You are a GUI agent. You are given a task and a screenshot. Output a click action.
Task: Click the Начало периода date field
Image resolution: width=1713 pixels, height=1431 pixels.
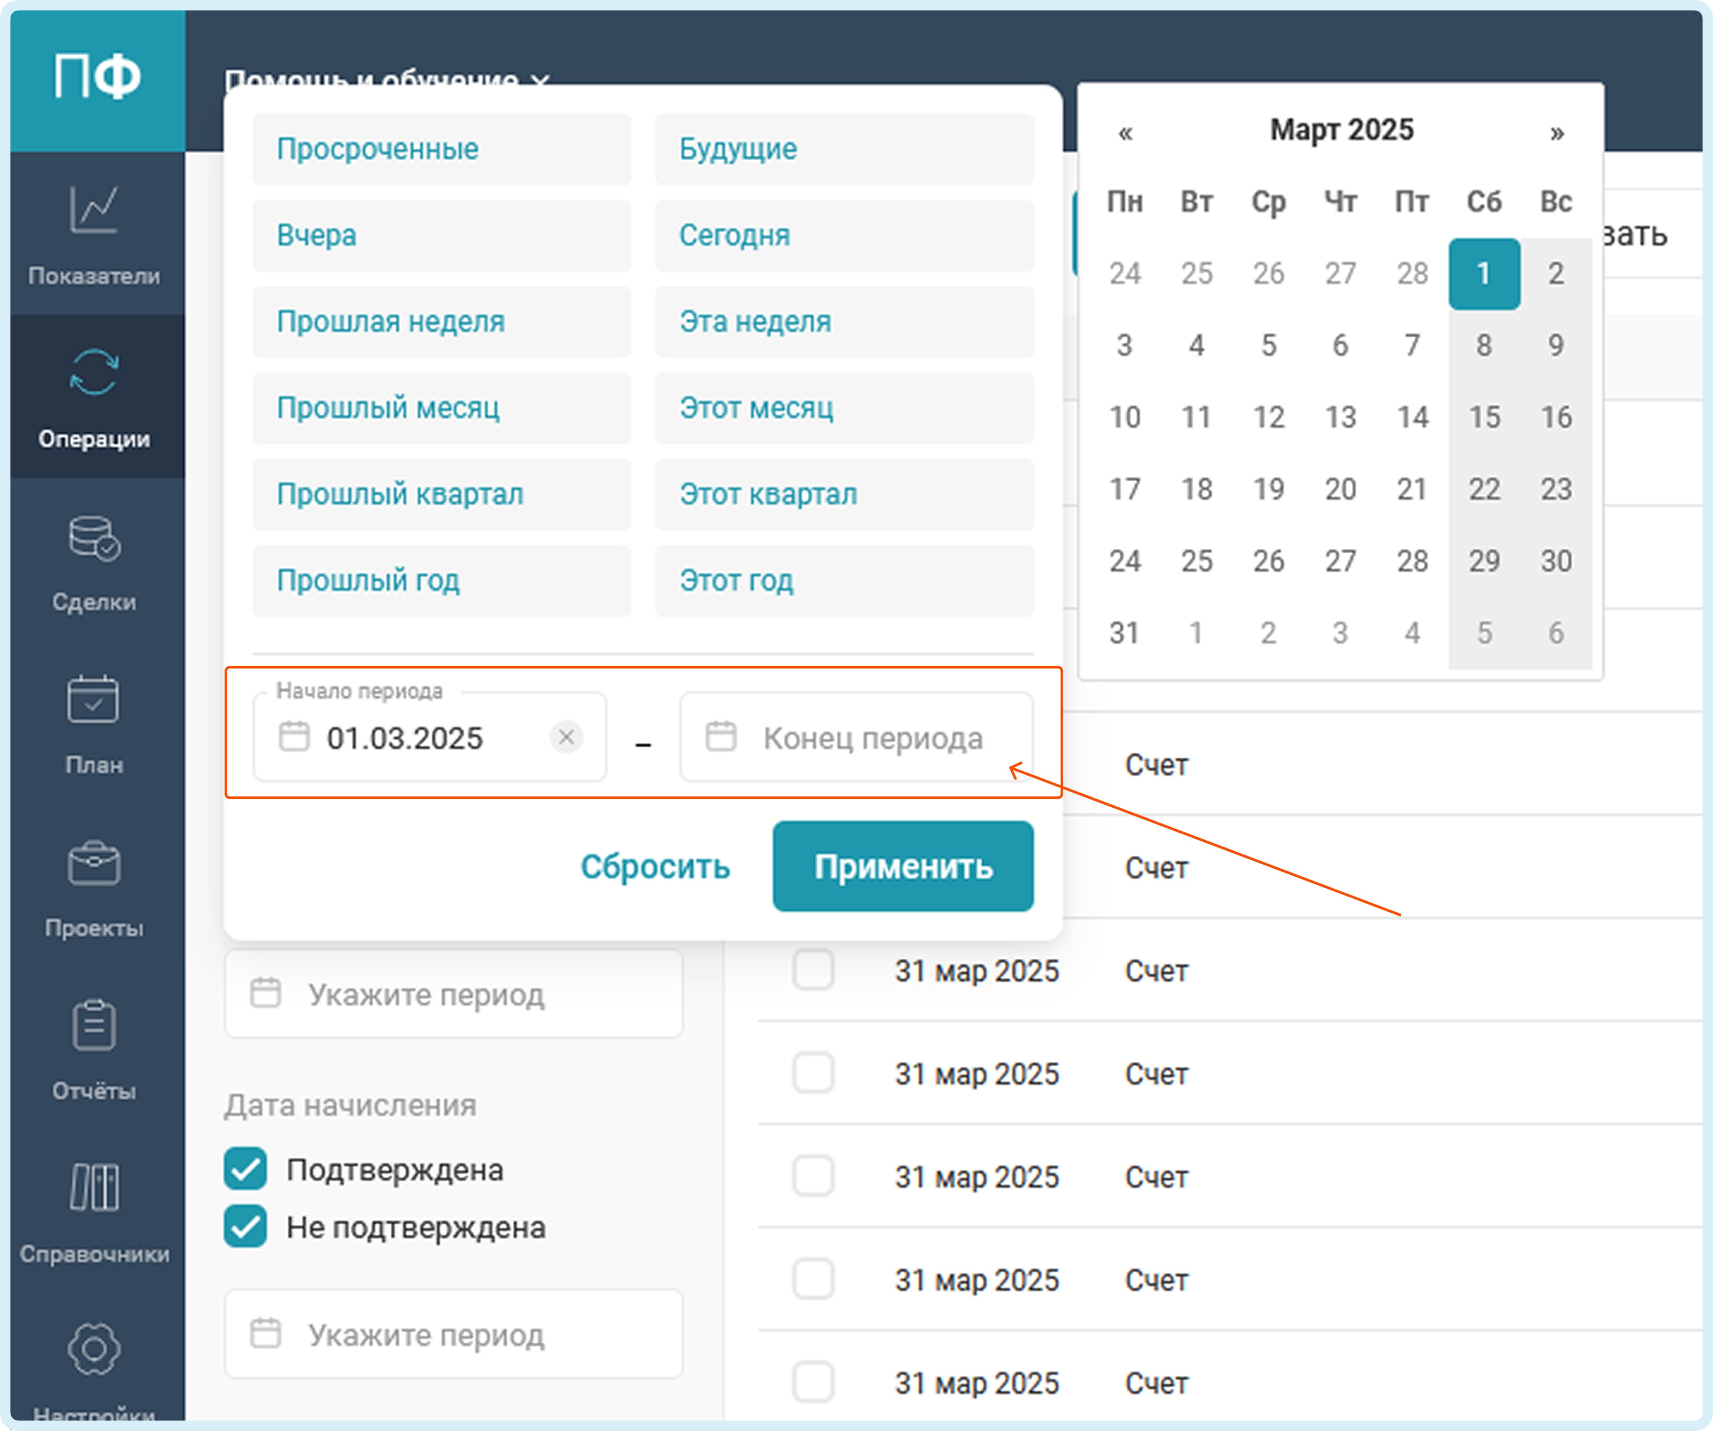(x=430, y=738)
